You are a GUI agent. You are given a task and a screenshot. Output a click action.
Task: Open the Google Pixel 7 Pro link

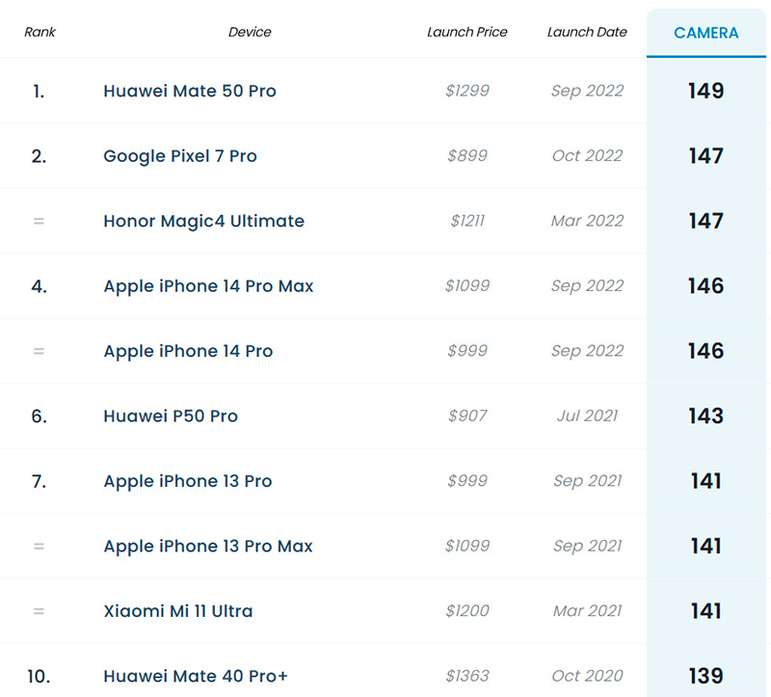tap(180, 156)
